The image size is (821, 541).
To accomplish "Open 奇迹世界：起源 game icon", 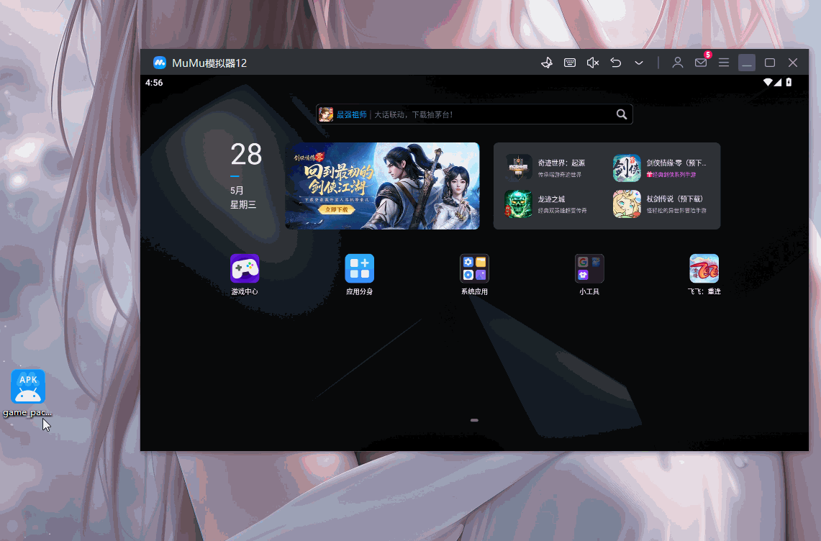I will (x=518, y=168).
